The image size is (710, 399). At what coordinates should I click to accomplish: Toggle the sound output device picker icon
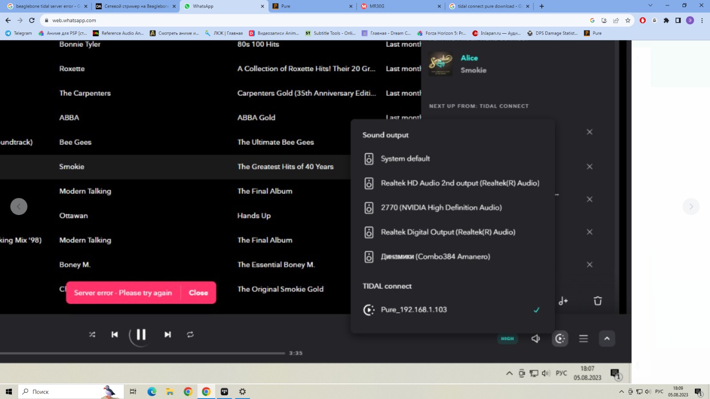pos(560,339)
